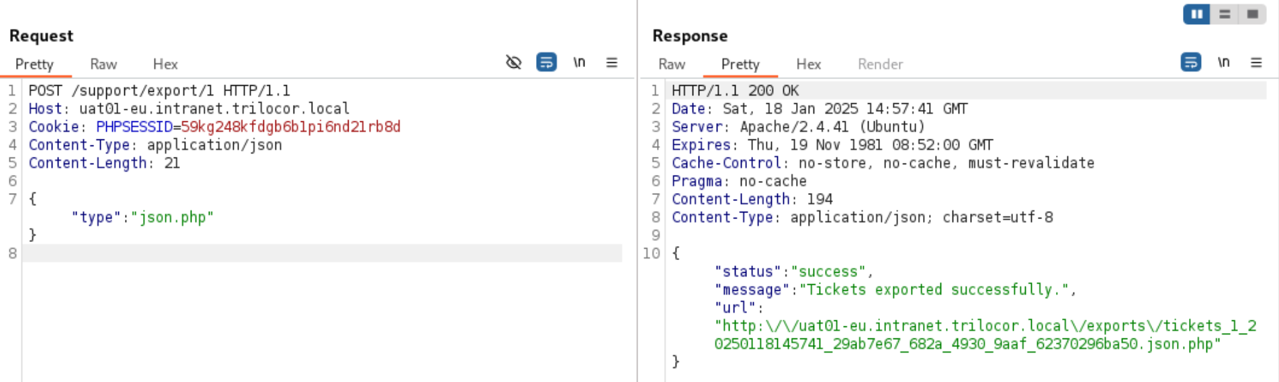This screenshot has width=1279, height=382.
Task: Switch Response view to Raw tab
Action: [672, 64]
